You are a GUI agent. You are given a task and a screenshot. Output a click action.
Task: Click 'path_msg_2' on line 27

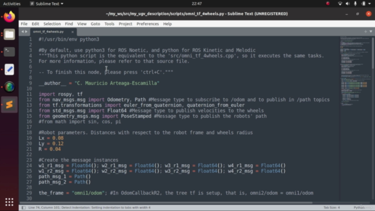tap(52, 182)
